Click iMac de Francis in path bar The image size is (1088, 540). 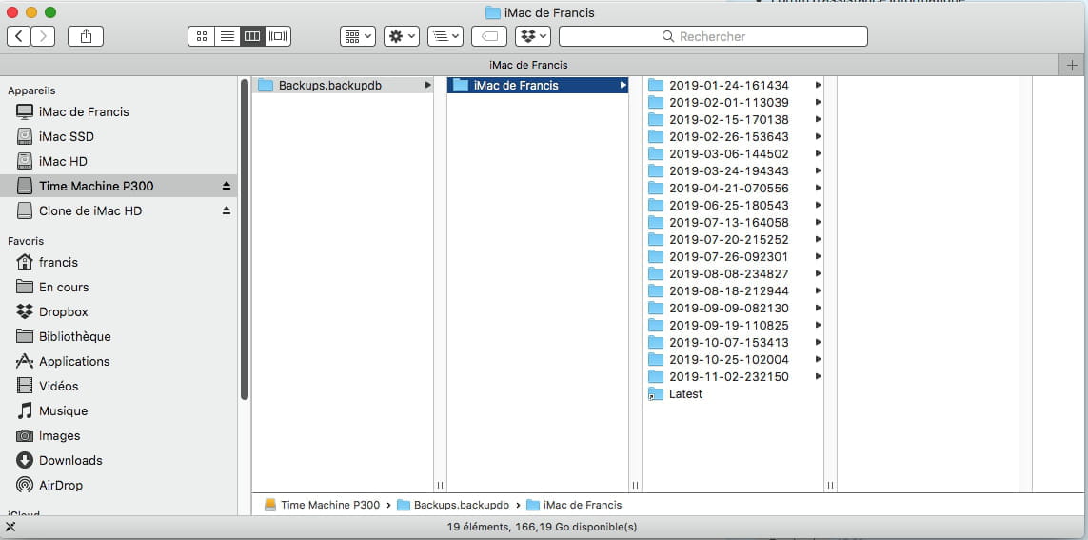click(575, 505)
